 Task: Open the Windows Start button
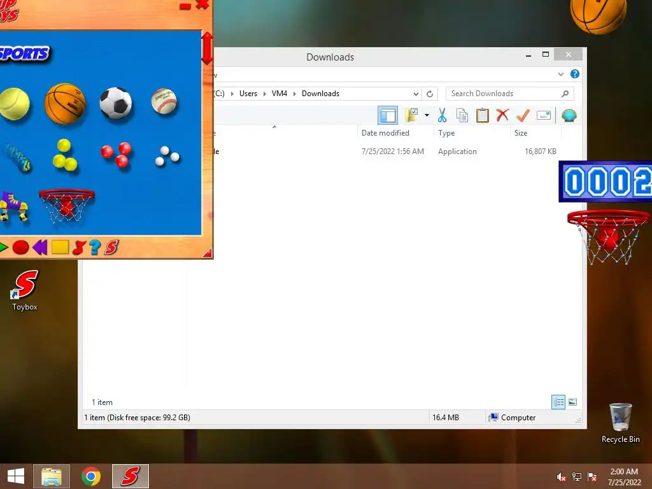(x=16, y=476)
